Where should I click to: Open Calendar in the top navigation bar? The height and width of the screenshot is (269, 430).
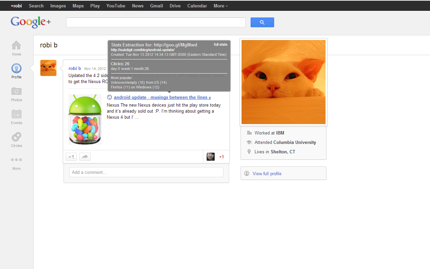(197, 6)
